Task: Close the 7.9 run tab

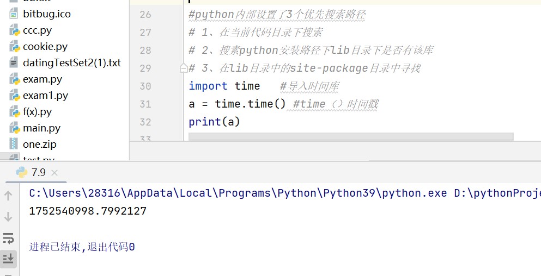Action: [54, 173]
